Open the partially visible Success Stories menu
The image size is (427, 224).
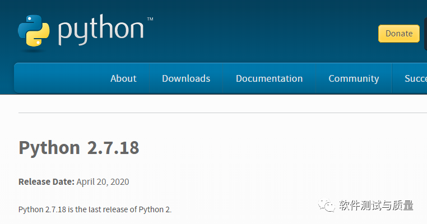click(415, 78)
